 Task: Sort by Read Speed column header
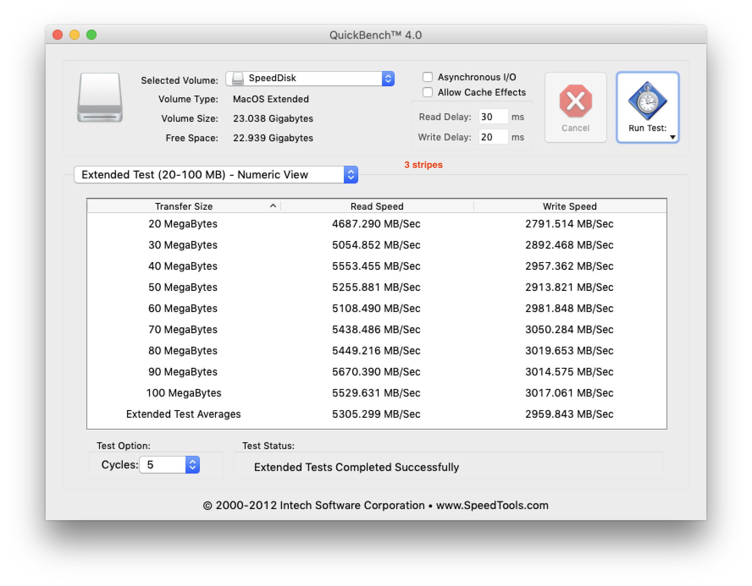[377, 206]
